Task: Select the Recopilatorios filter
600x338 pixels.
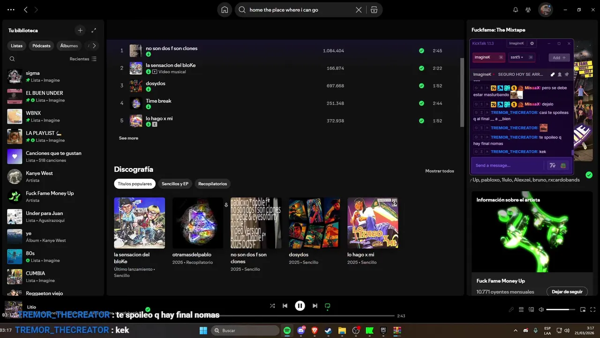Action: click(x=212, y=184)
